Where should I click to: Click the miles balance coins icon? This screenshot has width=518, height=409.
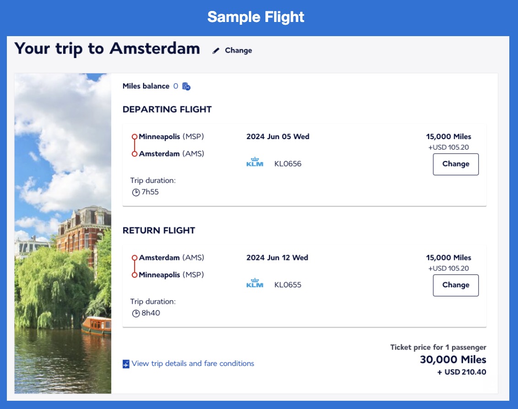[x=186, y=86]
